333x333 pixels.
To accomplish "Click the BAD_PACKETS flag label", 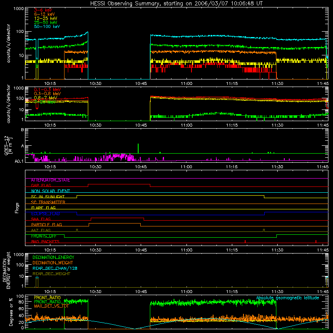I will (45, 241).
